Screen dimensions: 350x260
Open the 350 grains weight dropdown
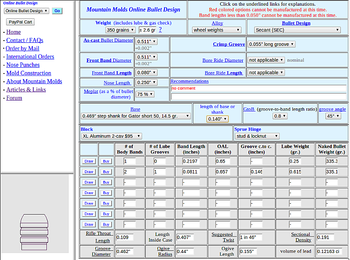click(x=120, y=30)
